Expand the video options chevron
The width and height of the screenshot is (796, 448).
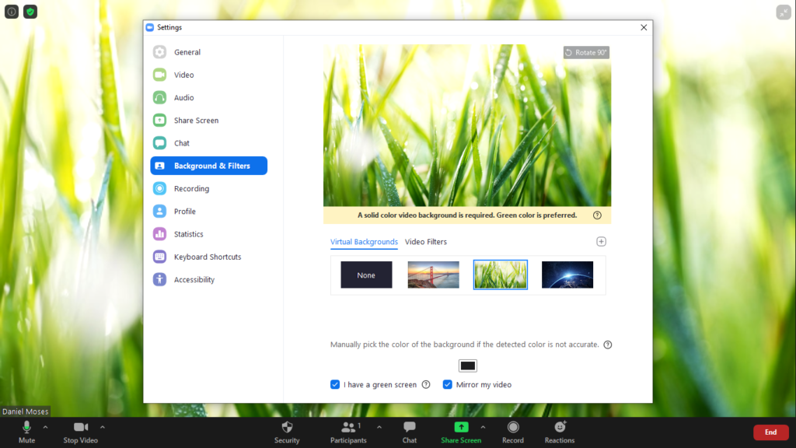click(x=102, y=427)
